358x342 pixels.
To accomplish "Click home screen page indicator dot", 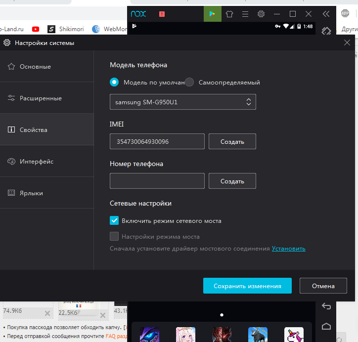I will [222, 315].
